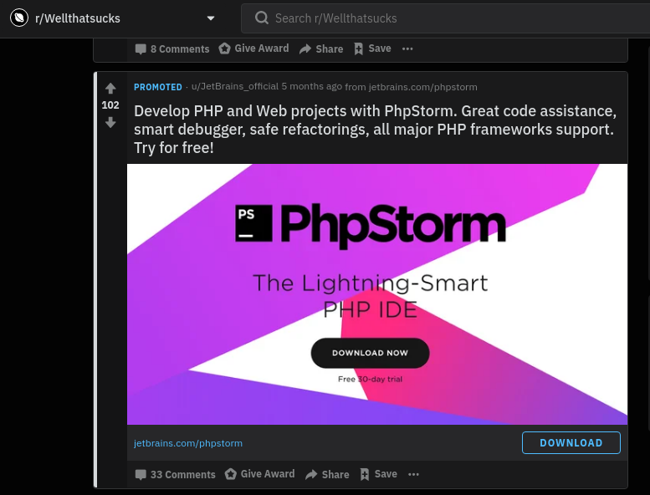Downvote the PhpStorm promoted post
The image size is (650, 495).
click(x=110, y=122)
